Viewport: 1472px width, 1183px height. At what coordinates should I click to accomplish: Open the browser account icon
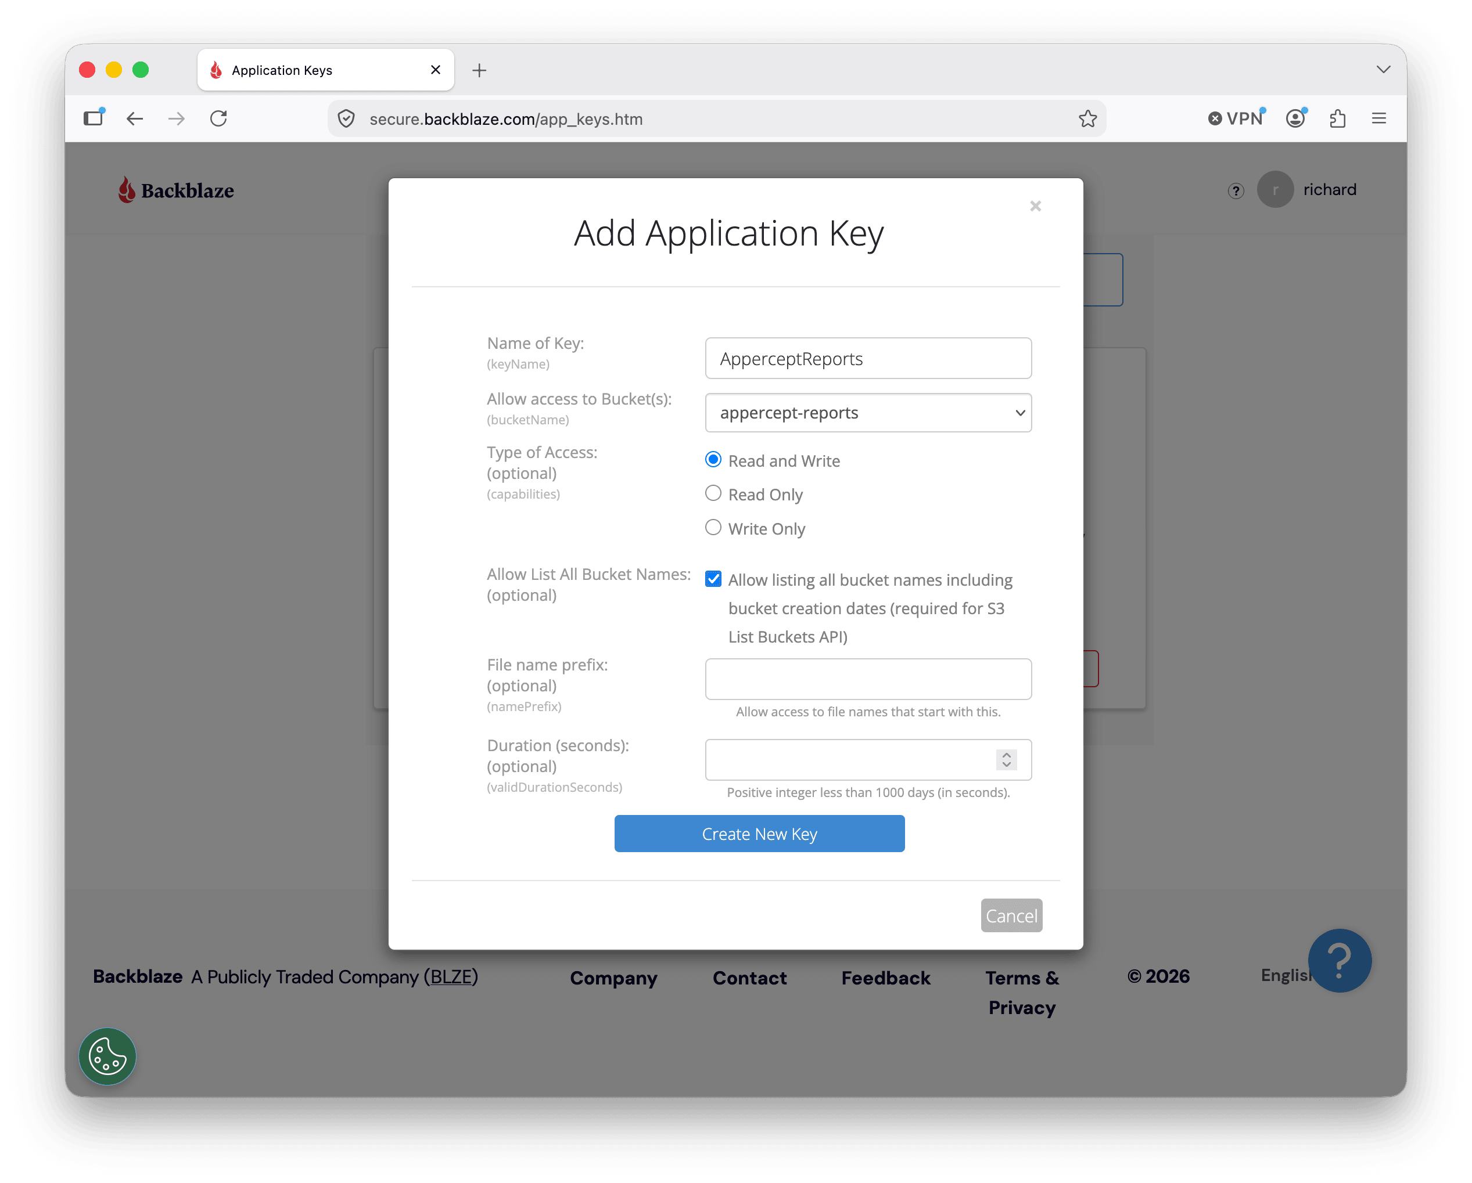click(x=1295, y=119)
